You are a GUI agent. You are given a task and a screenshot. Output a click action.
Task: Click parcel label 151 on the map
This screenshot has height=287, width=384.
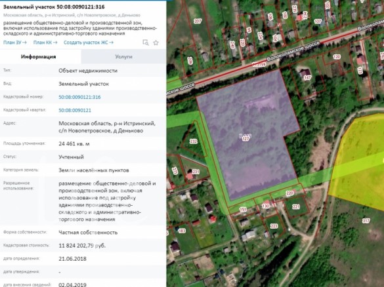point(243,210)
